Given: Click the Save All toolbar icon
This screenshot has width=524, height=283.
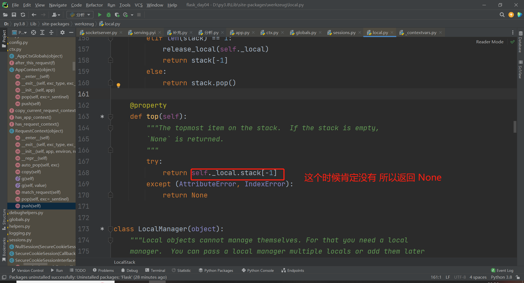Looking at the screenshot, I should pyautogui.click(x=14, y=15).
